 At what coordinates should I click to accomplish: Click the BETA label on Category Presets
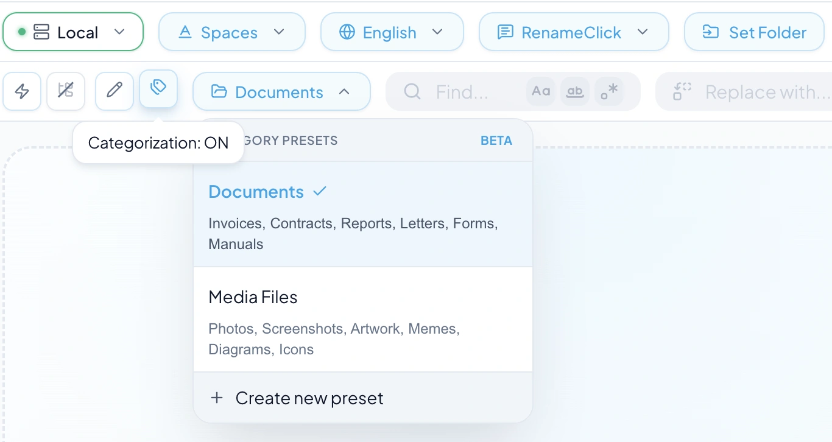click(x=496, y=140)
